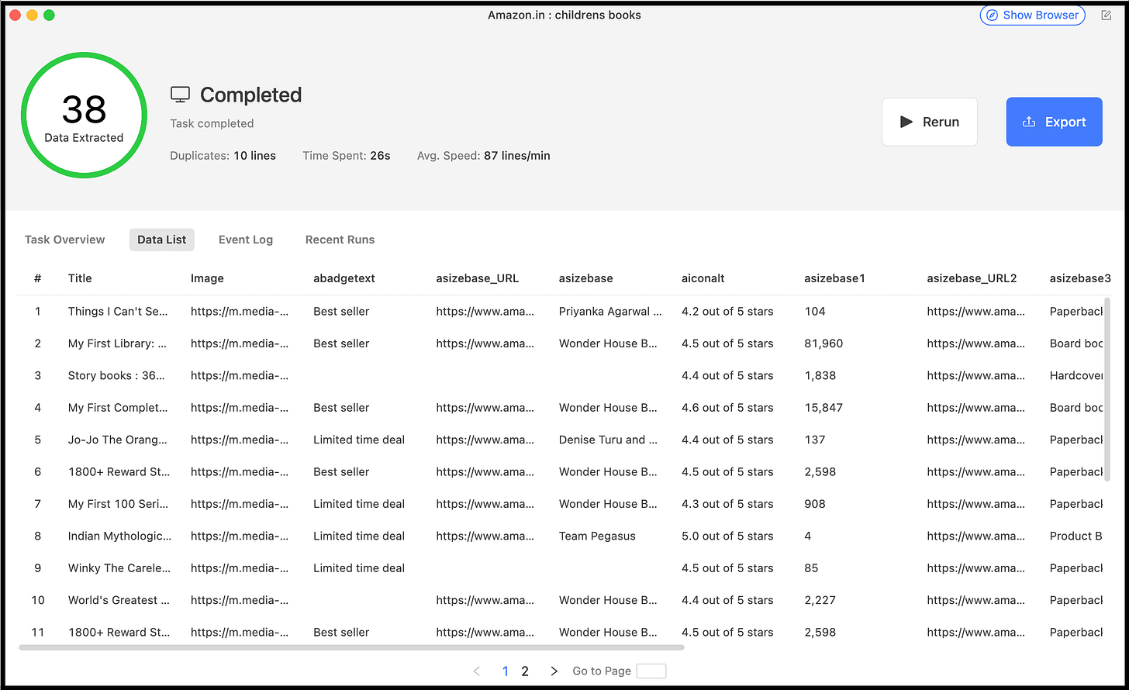Click Show Browser button
This screenshot has height=690, width=1129.
tap(1033, 15)
